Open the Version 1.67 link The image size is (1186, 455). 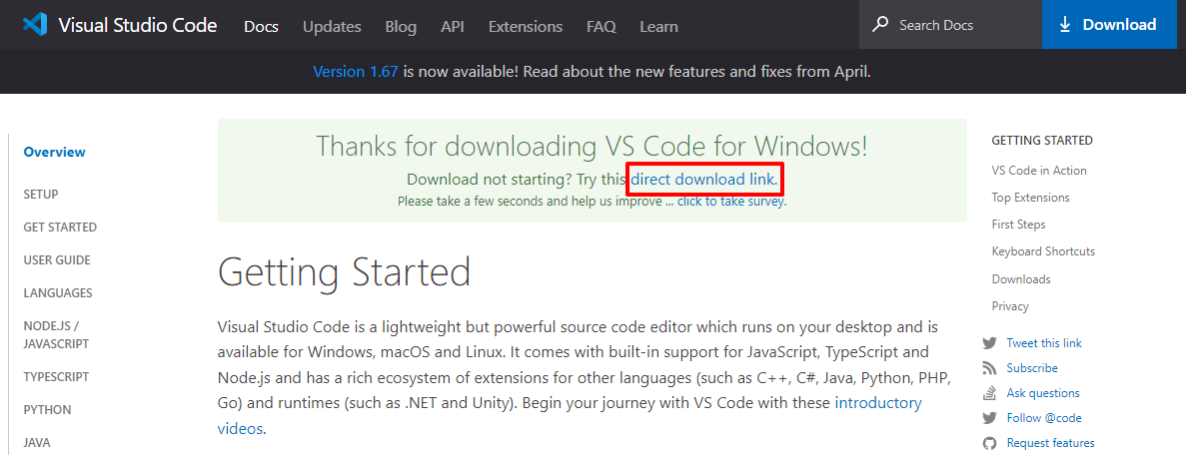click(x=356, y=72)
